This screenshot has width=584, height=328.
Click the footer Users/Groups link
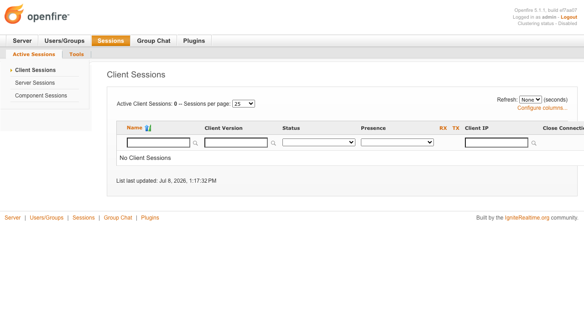47,218
